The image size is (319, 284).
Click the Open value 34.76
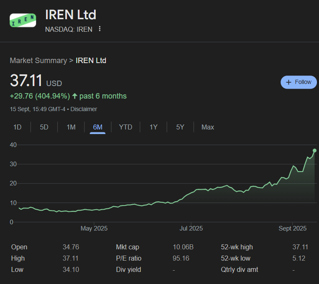(x=71, y=247)
